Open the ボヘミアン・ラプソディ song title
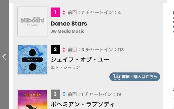The height and width of the screenshot is (109, 174). (x=82, y=104)
